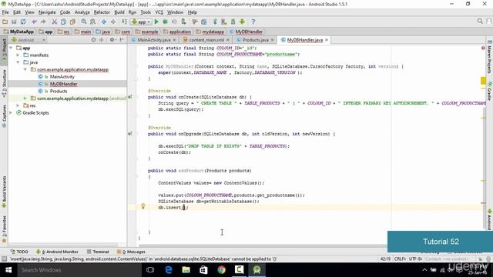493x277 pixels.
Task: Toggle the Structure side panel
Action: [x=4, y=83]
